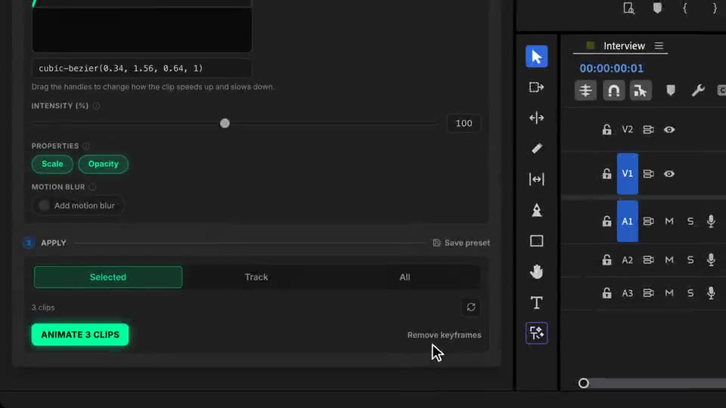Show Properties info tooltip icon

86,146
